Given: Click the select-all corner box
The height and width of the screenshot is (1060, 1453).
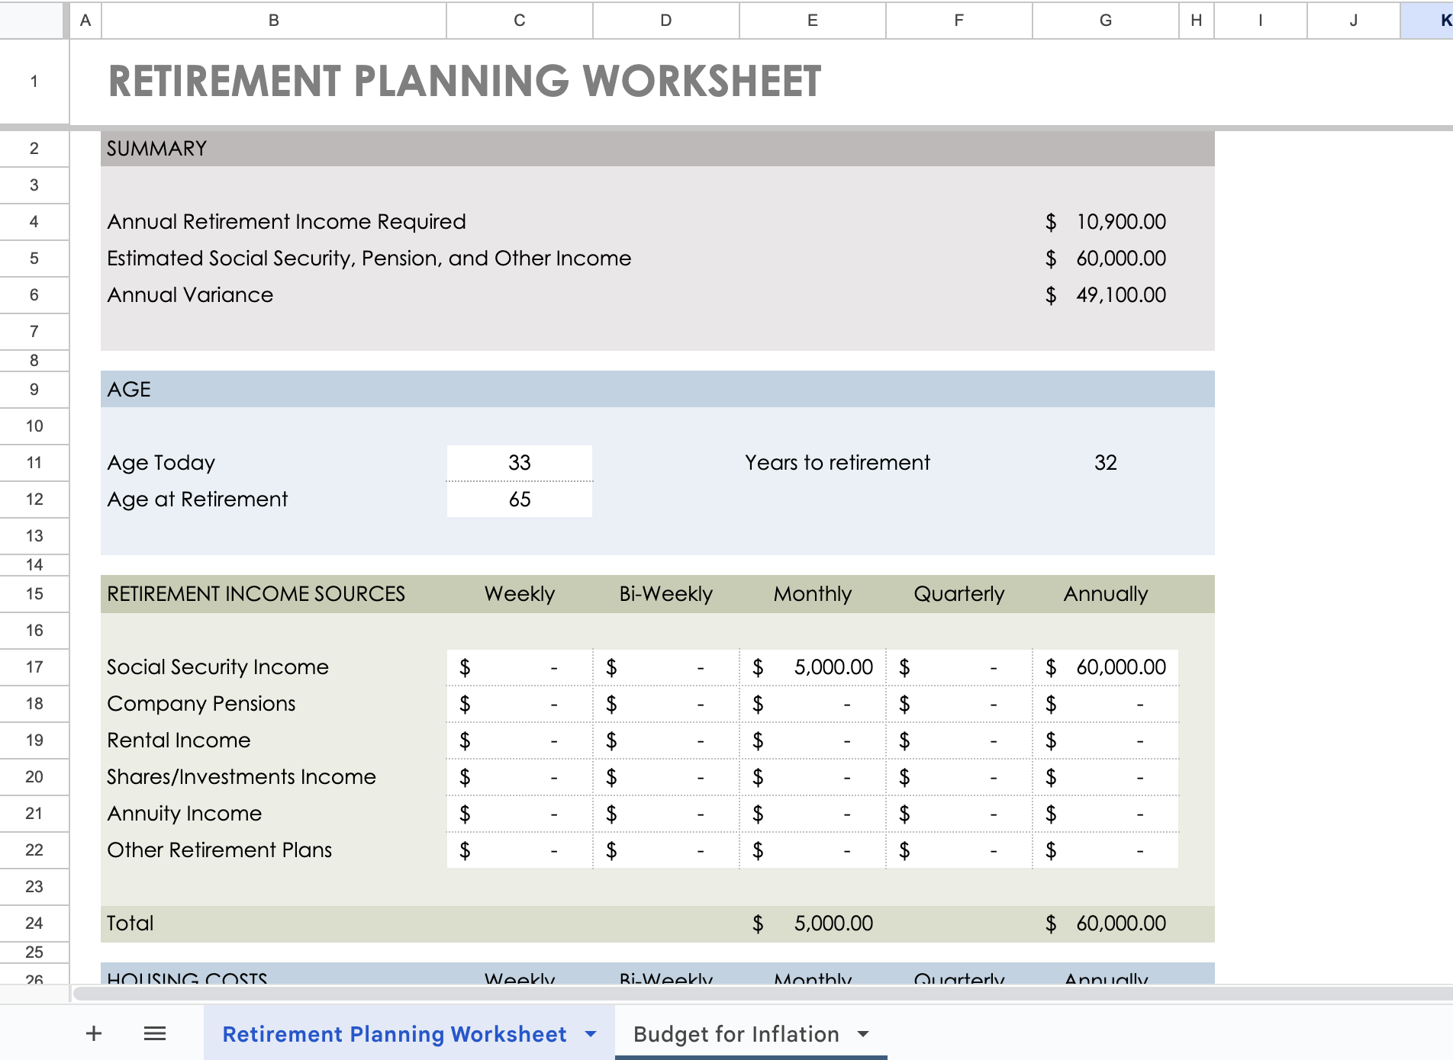Looking at the screenshot, I should (x=34, y=21).
